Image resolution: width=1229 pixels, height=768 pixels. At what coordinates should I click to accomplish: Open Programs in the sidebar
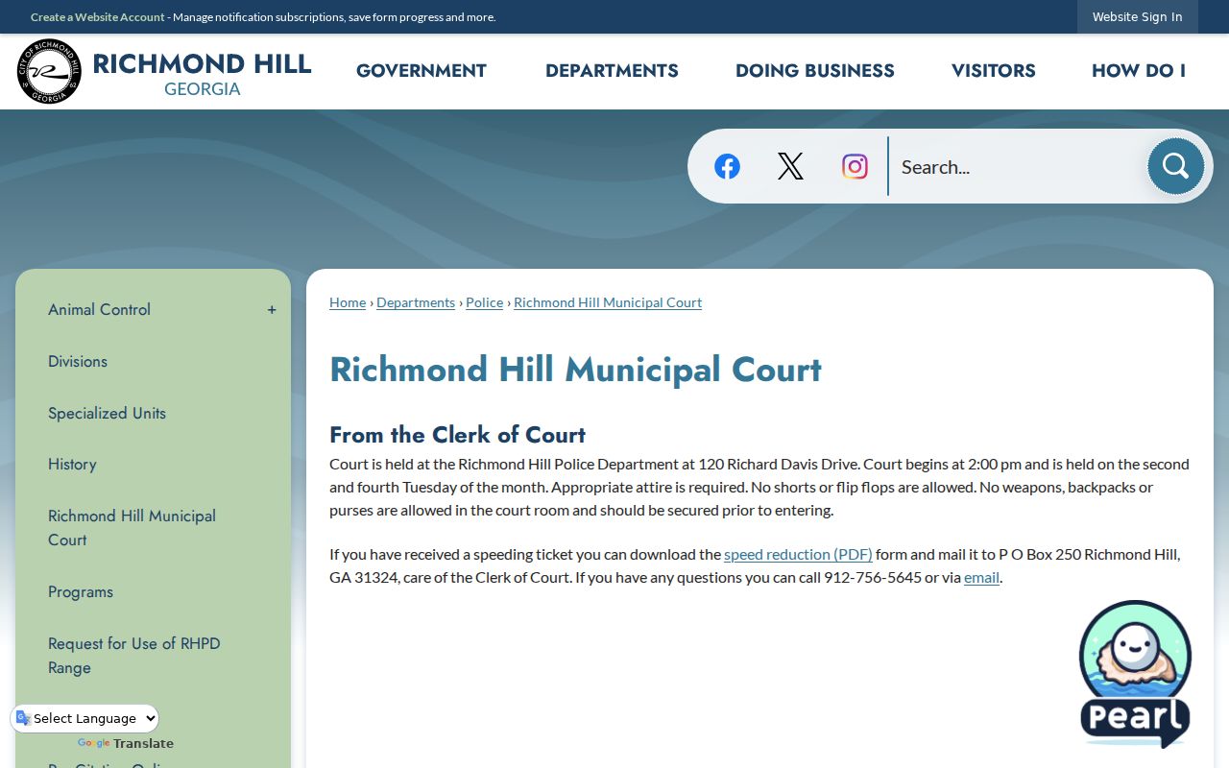(x=81, y=592)
